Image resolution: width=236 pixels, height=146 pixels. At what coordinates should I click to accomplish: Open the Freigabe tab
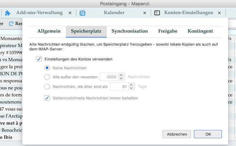(x=168, y=31)
